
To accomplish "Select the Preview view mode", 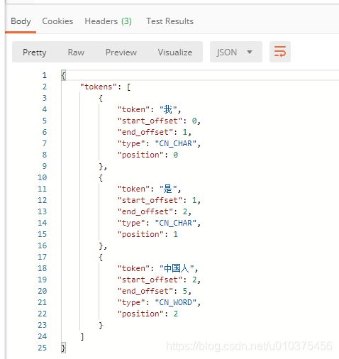I will pos(121,53).
